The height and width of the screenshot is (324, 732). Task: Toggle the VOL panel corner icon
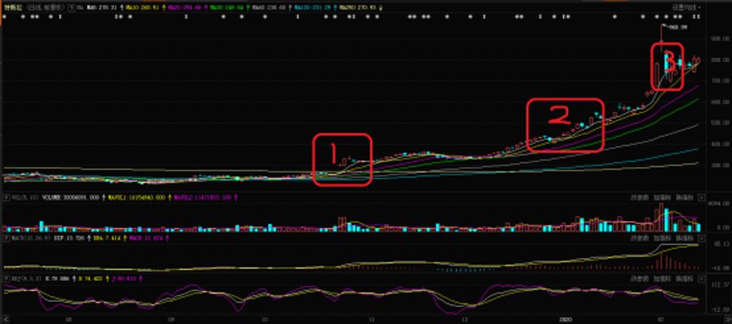point(5,197)
